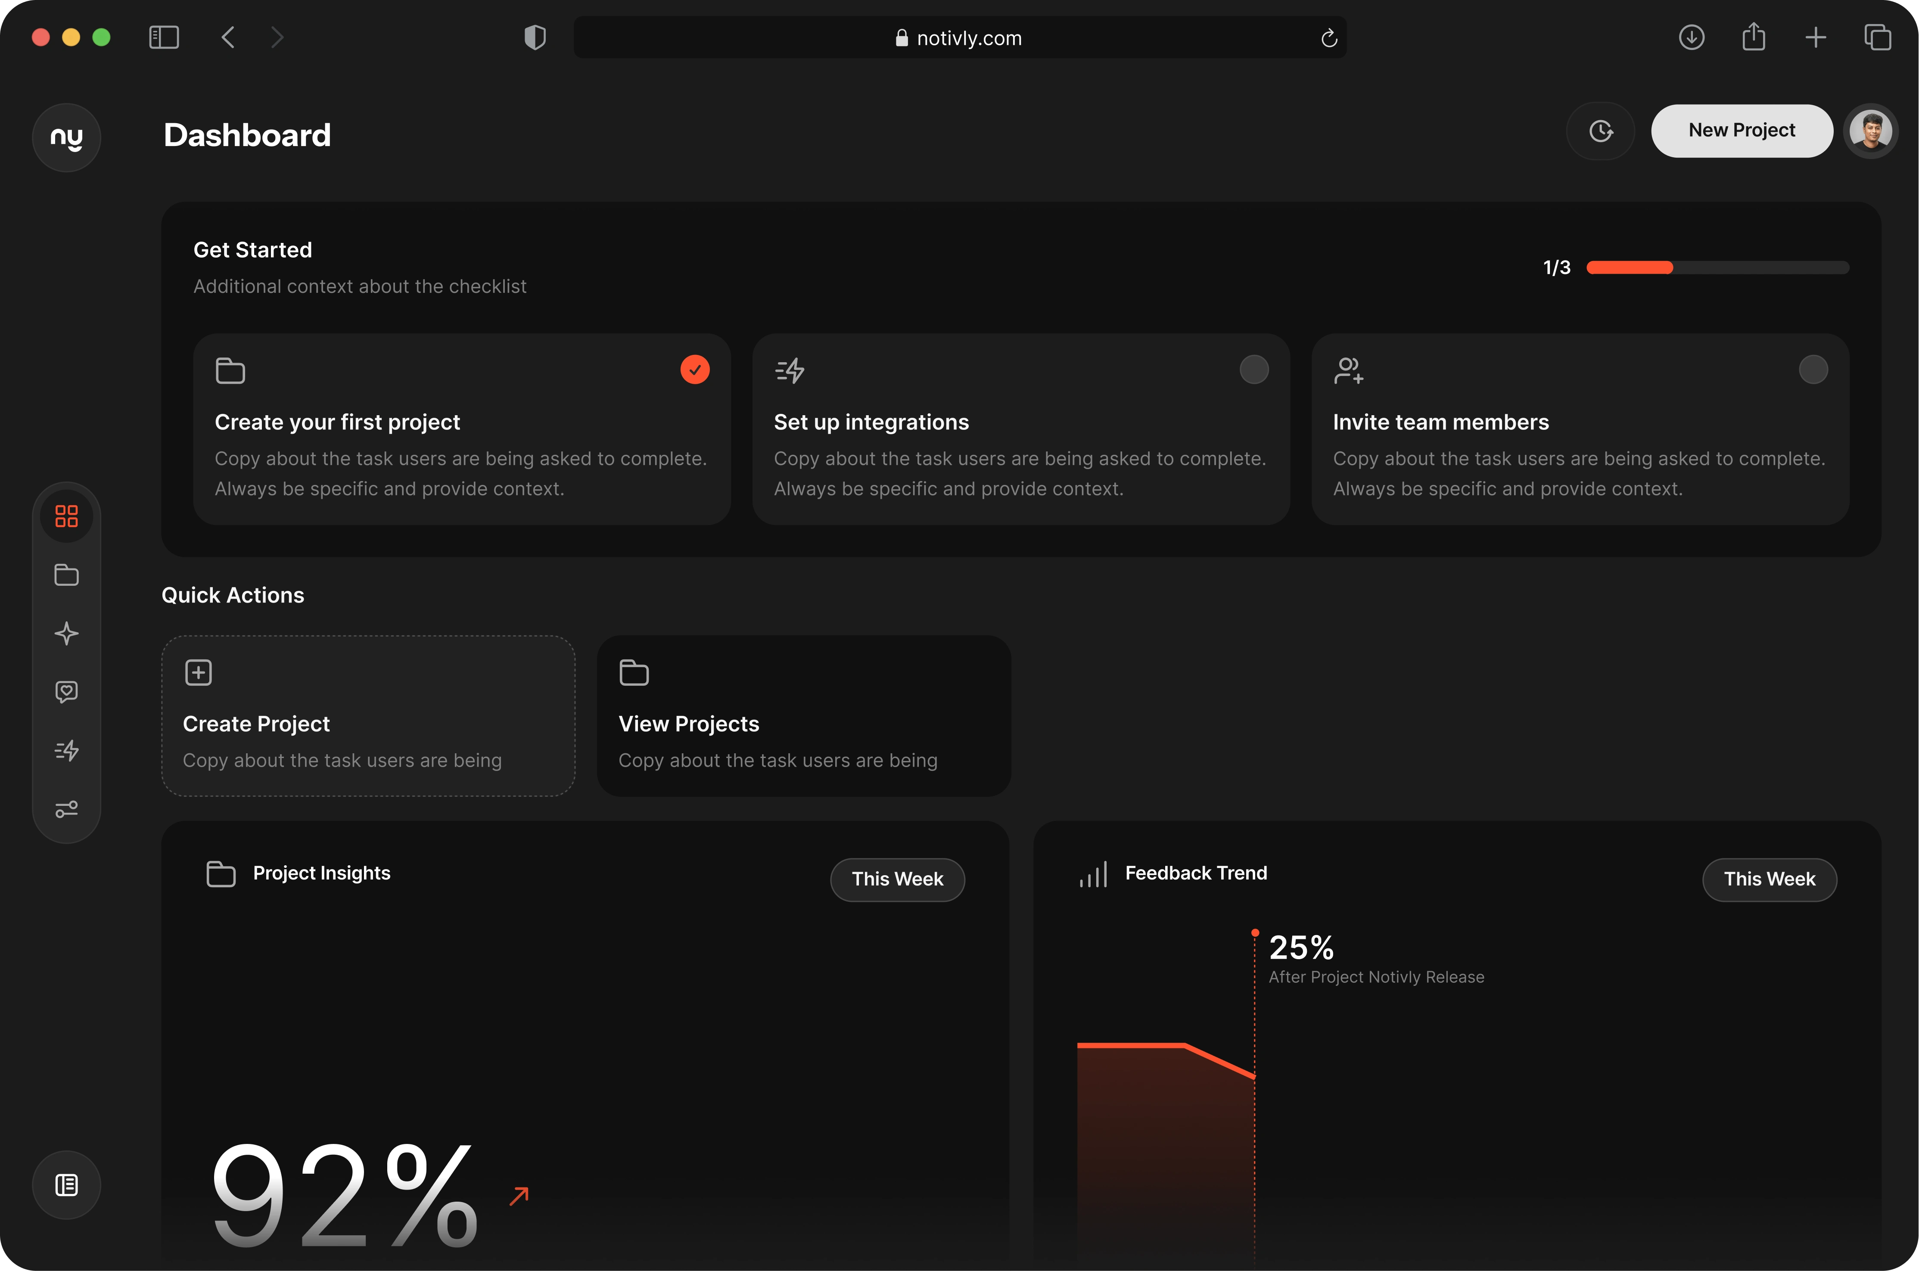This screenshot has width=1919, height=1271.
Task: Click the Notivly 'ny' logo
Action: 66,138
